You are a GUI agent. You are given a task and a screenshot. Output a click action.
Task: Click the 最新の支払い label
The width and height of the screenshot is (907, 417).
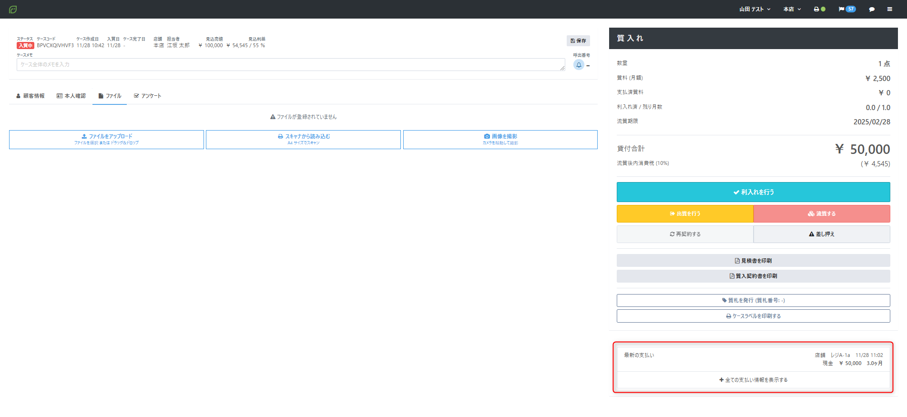639,355
